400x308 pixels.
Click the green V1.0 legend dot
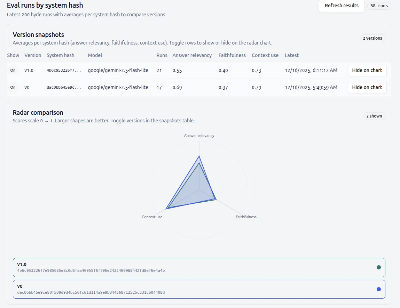378,267
